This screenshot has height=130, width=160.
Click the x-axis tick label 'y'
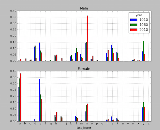click(143, 124)
